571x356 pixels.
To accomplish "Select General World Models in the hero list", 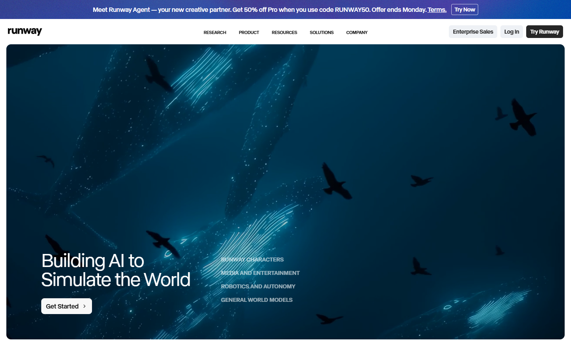I will click(257, 300).
